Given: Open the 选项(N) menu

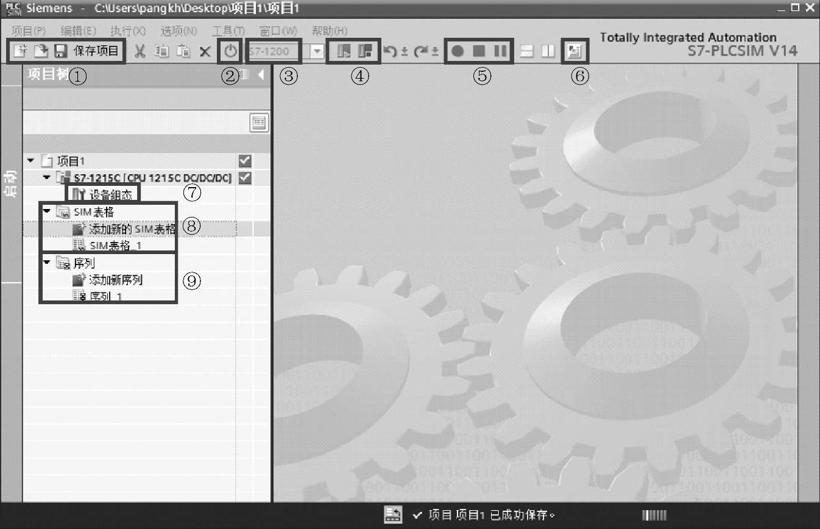Looking at the screenshot, I should (x=178, y=31).
